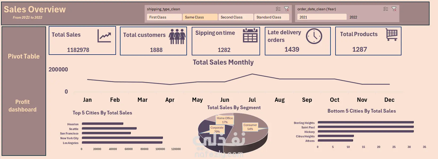Viewport: 438px width, 159px height.
Task: Clear filter on order_date_clean (Year) slicer
Action: [x=394, y=9]
